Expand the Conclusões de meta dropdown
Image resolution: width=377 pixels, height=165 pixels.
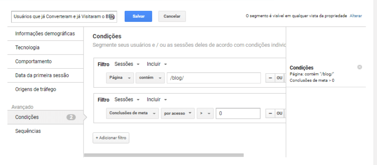(x=132, y=113)
